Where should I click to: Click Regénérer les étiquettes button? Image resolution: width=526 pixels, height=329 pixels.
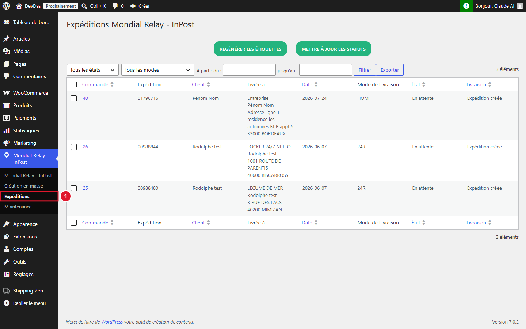pos(250,49)
